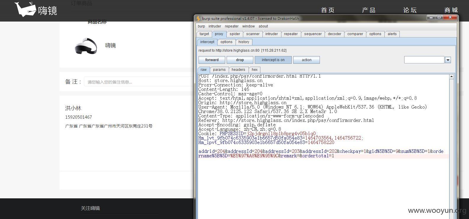Click the phone number 15920501467
Screen dimensions: 469x219
tap(78, 117)
